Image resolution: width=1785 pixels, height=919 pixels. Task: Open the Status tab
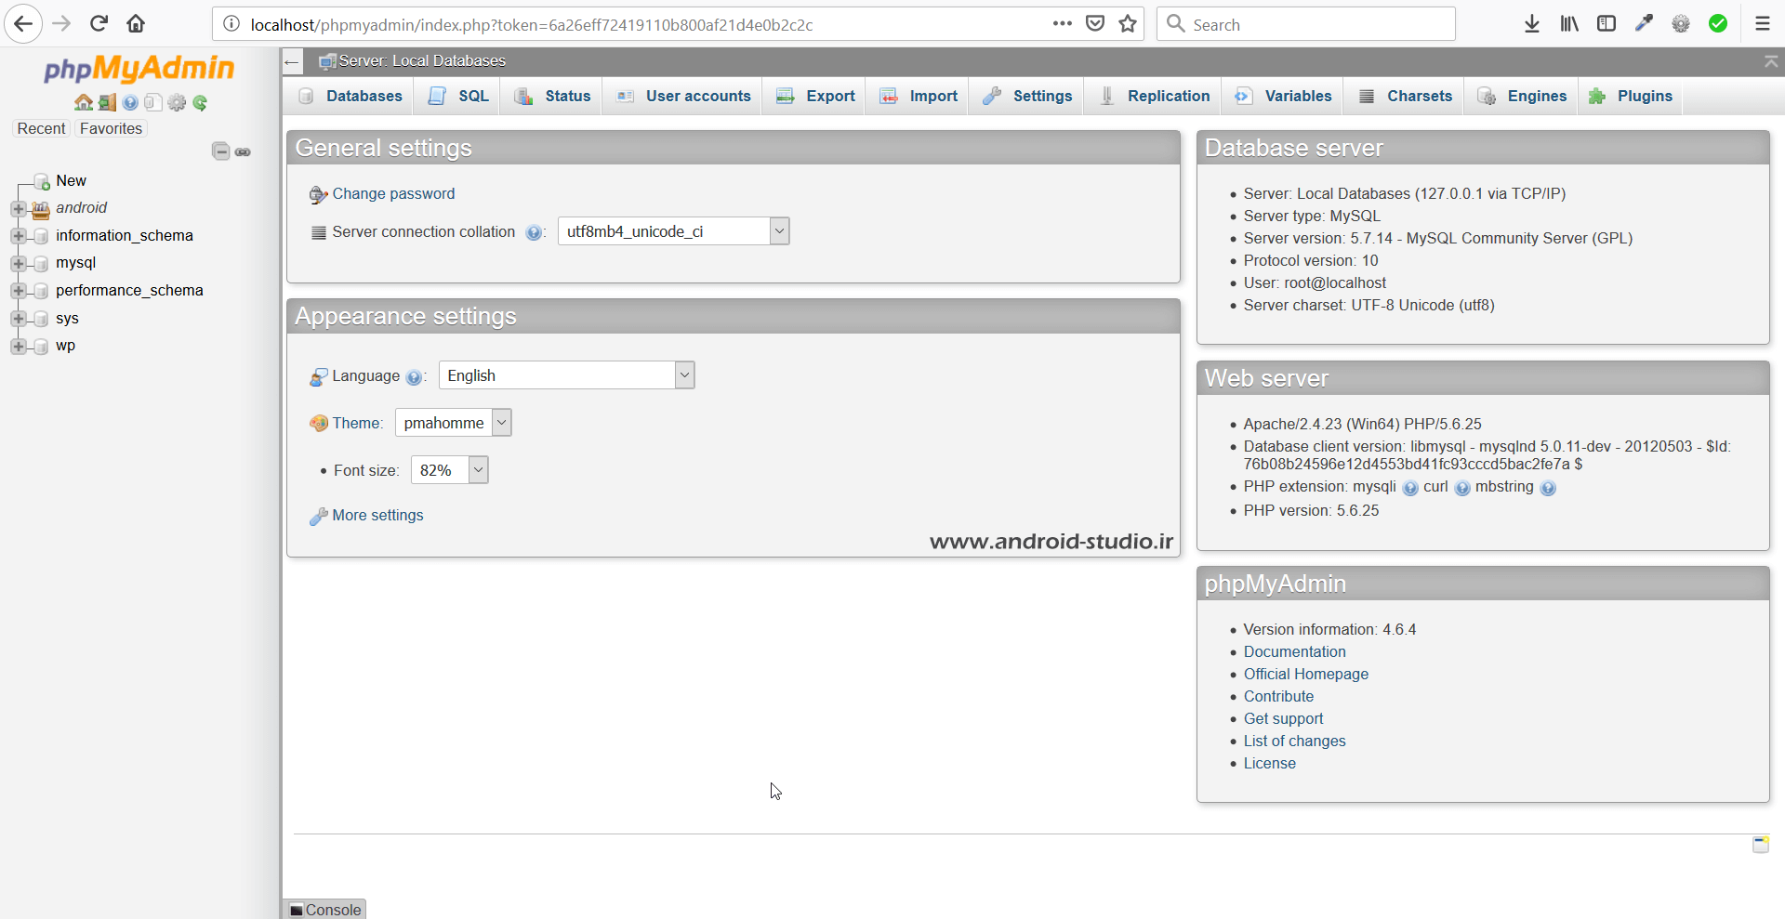pyautogui.click(x=552, y=96)
